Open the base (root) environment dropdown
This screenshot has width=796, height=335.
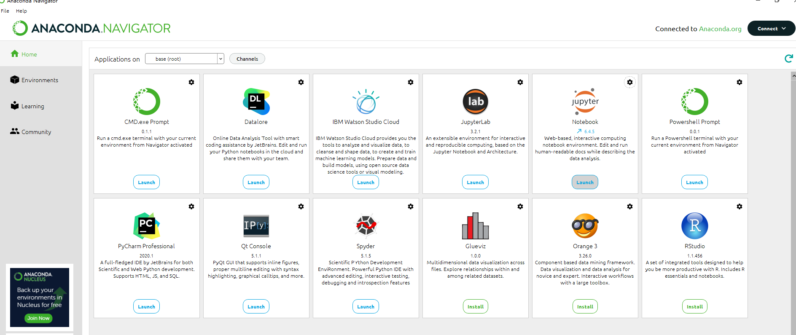[185, 59]
